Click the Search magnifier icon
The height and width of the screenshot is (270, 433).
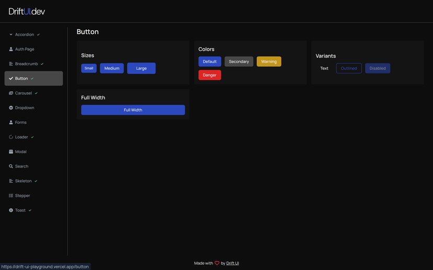click(x=11, y=166)
